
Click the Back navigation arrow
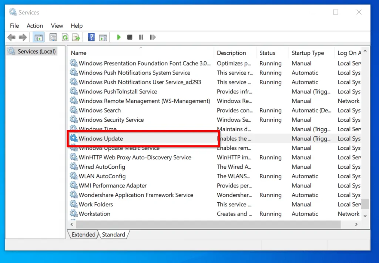tap(11, 37)
